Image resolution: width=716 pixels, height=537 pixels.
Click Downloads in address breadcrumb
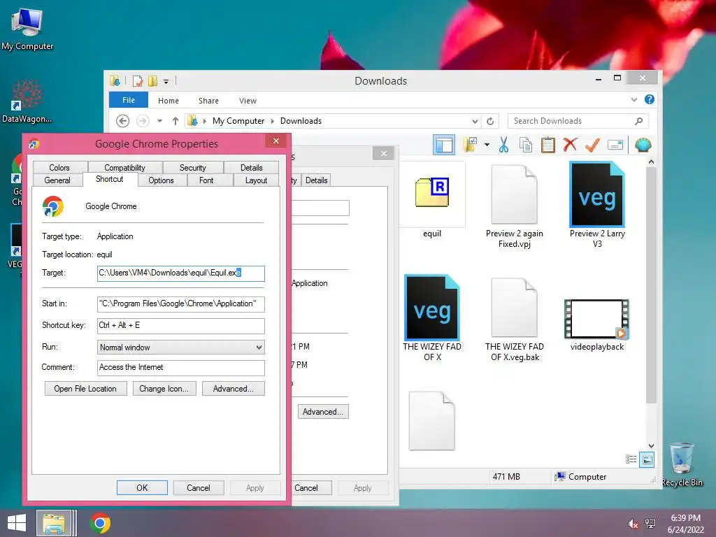pos(301,121)
